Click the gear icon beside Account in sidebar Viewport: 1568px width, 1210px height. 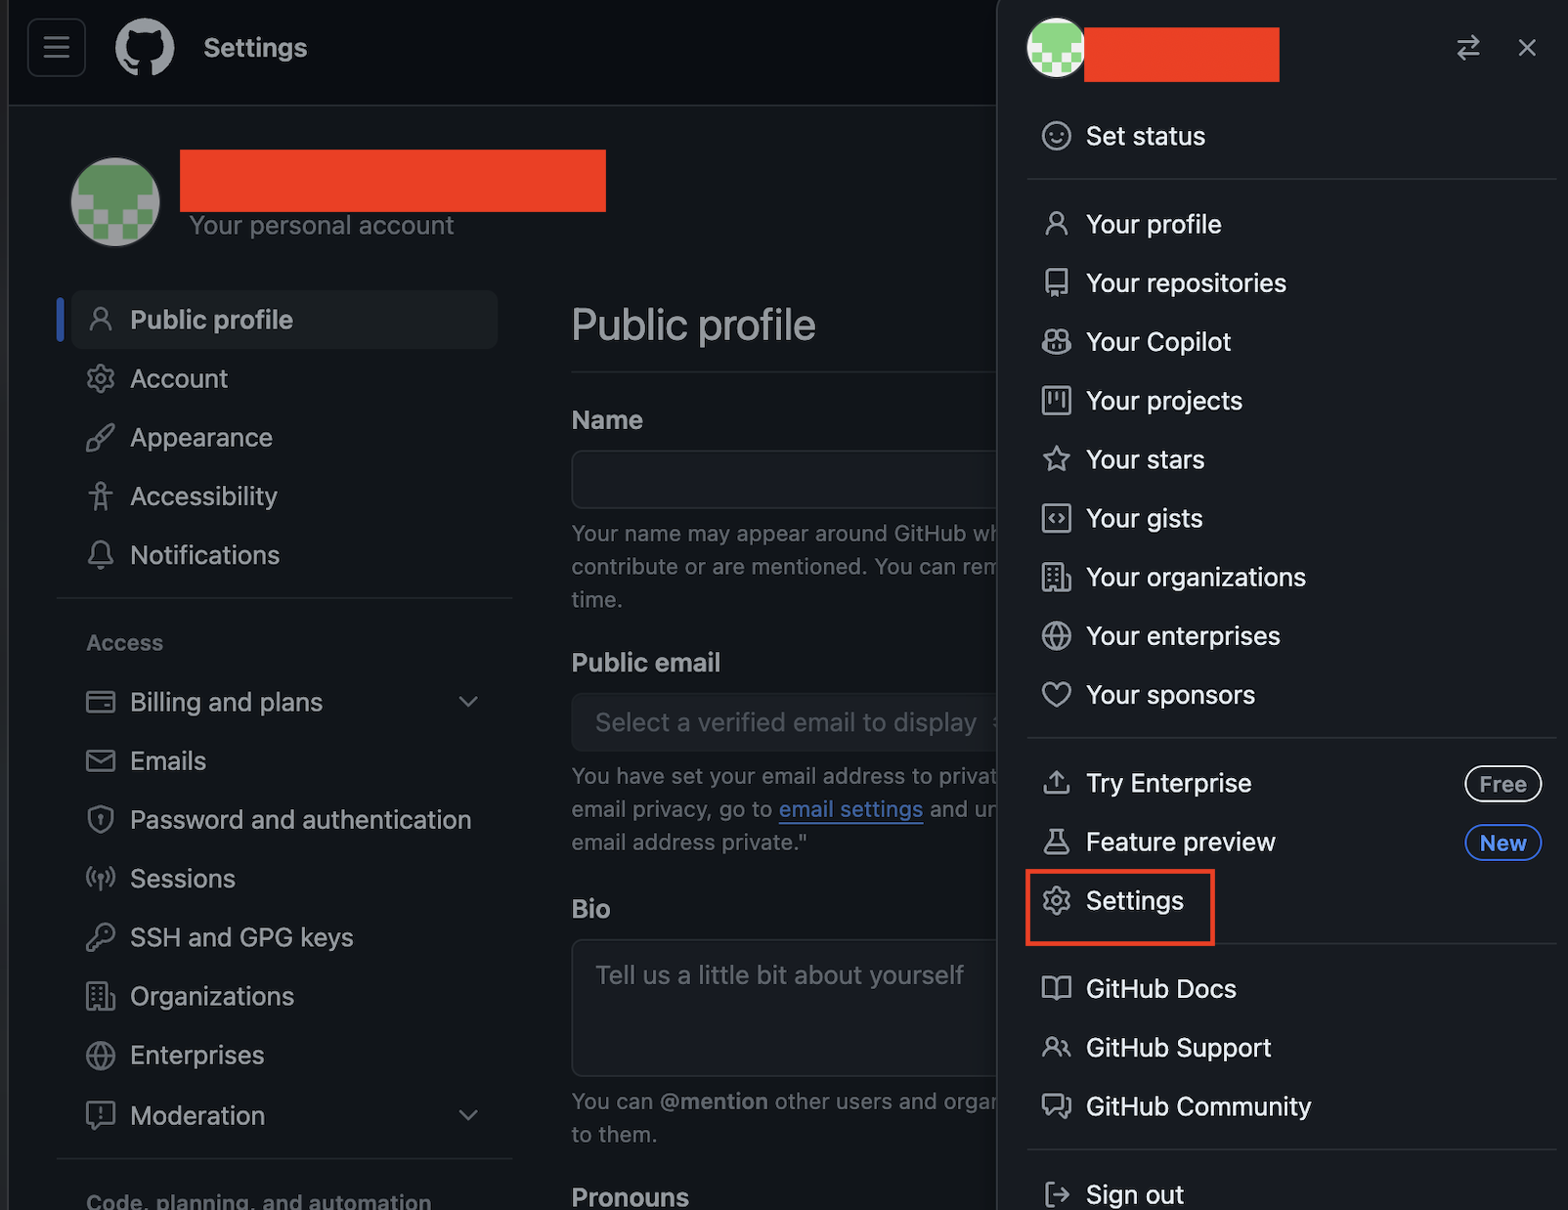(101, 378)
